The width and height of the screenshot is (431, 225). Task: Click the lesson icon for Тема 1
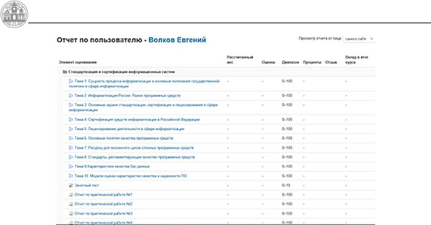71,81
